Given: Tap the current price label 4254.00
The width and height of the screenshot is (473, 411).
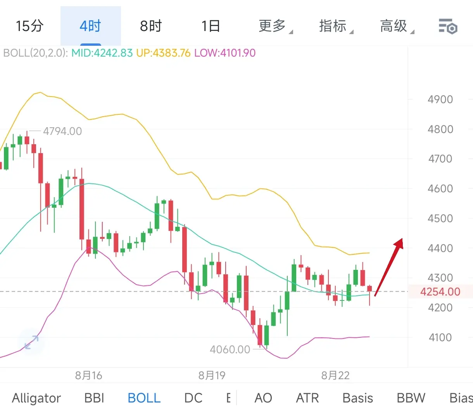Looking at the screenshot, I should [x=440, y=292].
